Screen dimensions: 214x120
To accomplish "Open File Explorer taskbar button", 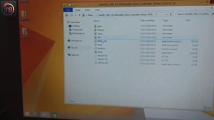I will click(45, 115).
